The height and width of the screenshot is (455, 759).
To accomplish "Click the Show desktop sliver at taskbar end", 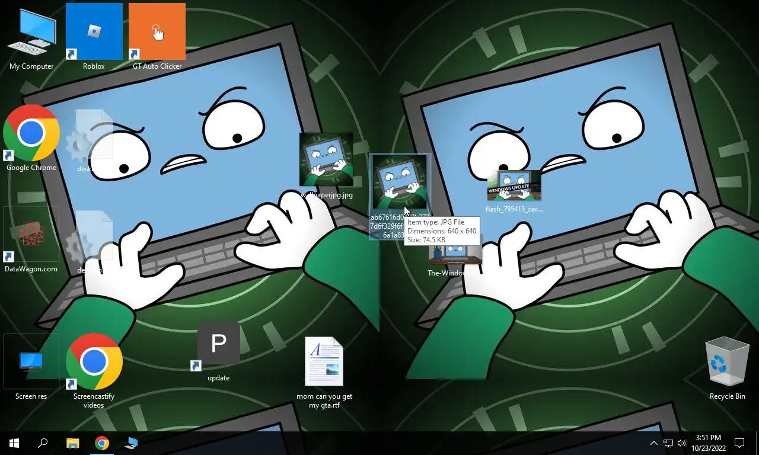I will [757, 443].
